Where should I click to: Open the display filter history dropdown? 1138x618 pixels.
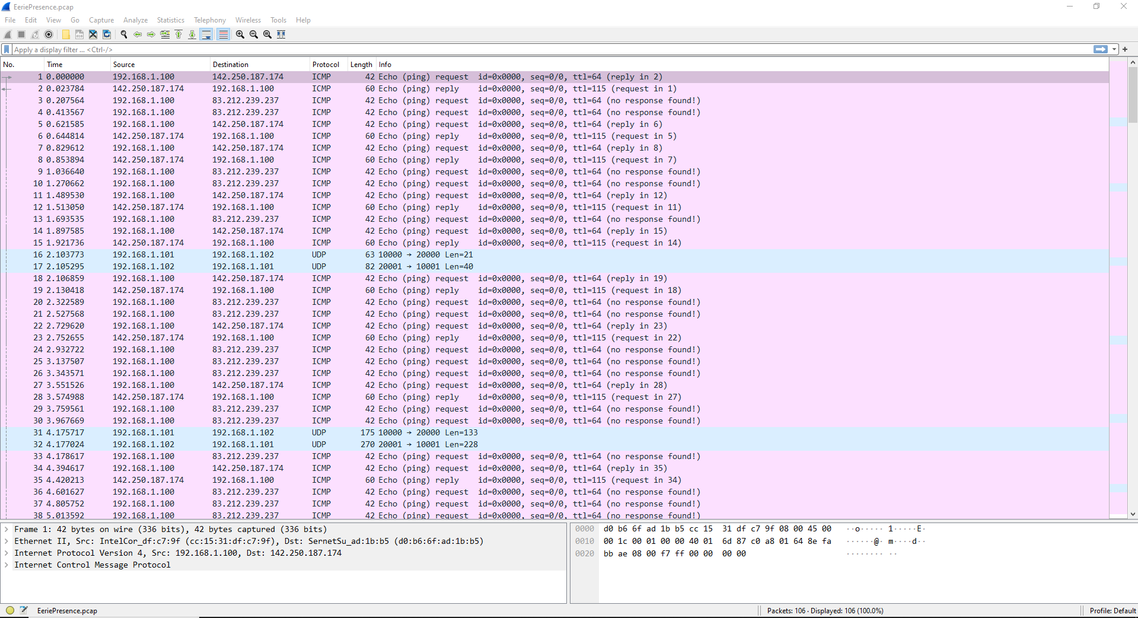tap(1114, 49)
